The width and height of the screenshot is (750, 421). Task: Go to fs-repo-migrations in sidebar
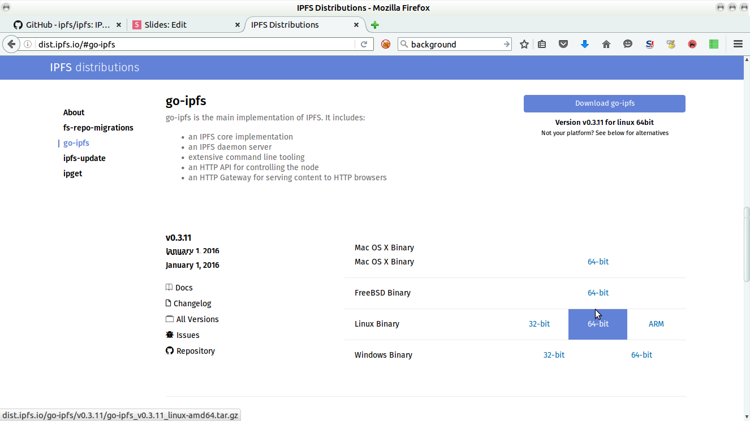pos(98,128)
